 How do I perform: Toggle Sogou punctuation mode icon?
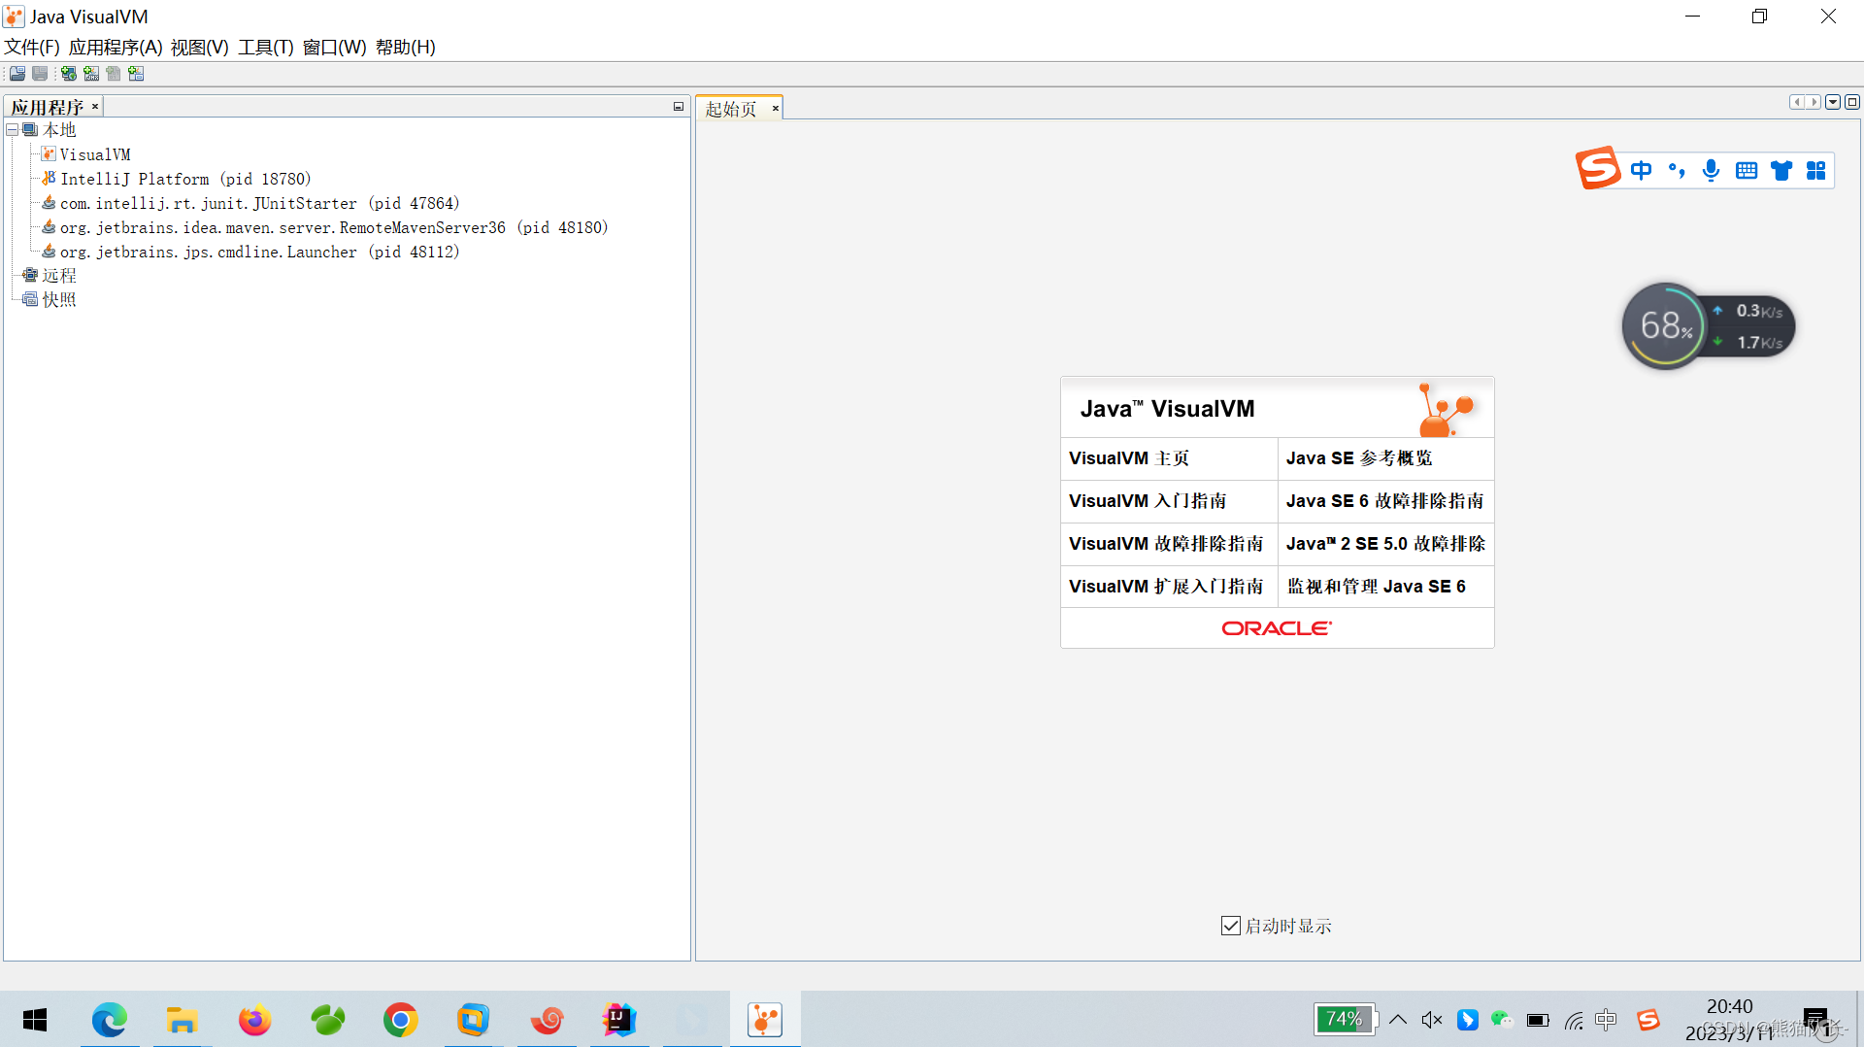coord(1677,171)
